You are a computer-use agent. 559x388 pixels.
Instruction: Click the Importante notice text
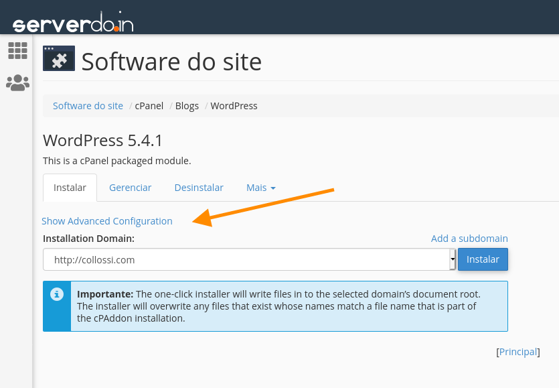pyautogui.click(x=278, y=306)
